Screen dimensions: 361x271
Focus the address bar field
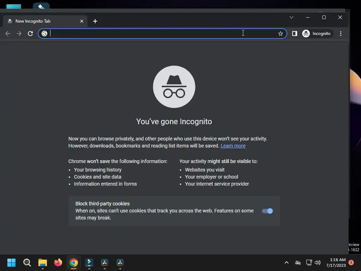(x=162, y=34)
